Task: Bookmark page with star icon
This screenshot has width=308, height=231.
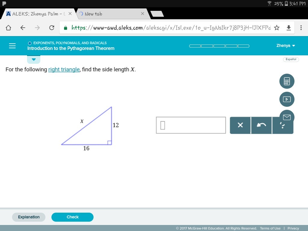Action: click(x=277, y=28)
